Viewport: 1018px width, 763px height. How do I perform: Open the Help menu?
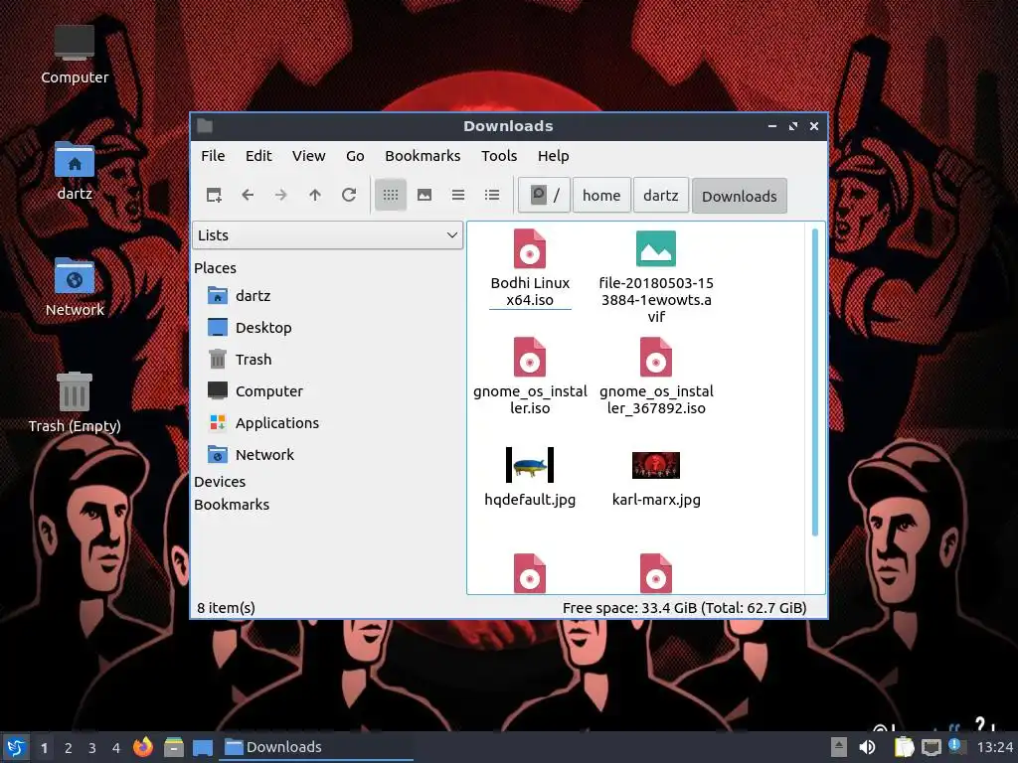point(553,156)
